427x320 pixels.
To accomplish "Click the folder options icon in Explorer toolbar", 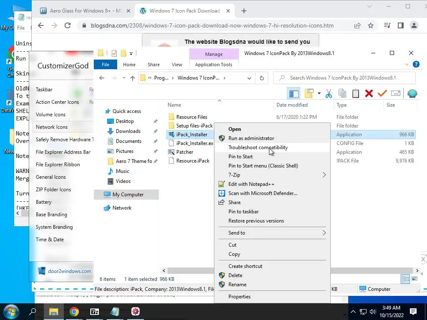I will pyautogui.click(x=309, y=93).
